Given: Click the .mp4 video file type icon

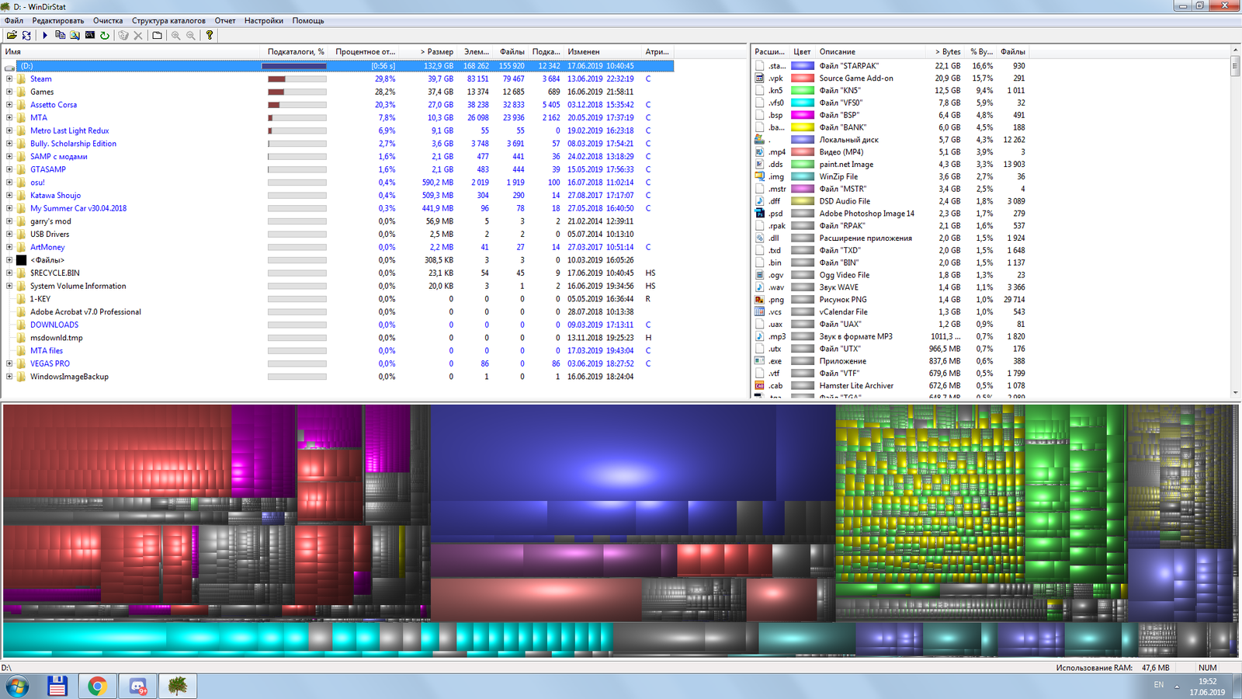Looking at the screenshot, I should (x=759, y=152).
